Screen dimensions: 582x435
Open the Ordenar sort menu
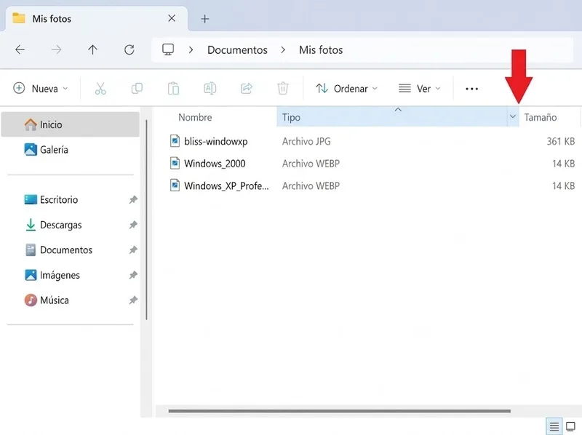coord(347,89)
